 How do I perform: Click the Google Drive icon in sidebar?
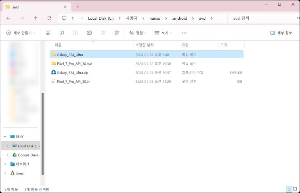pos(15,155)
